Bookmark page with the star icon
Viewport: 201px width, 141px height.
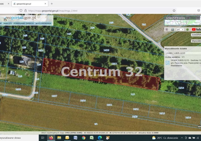(x=174, y=11)
